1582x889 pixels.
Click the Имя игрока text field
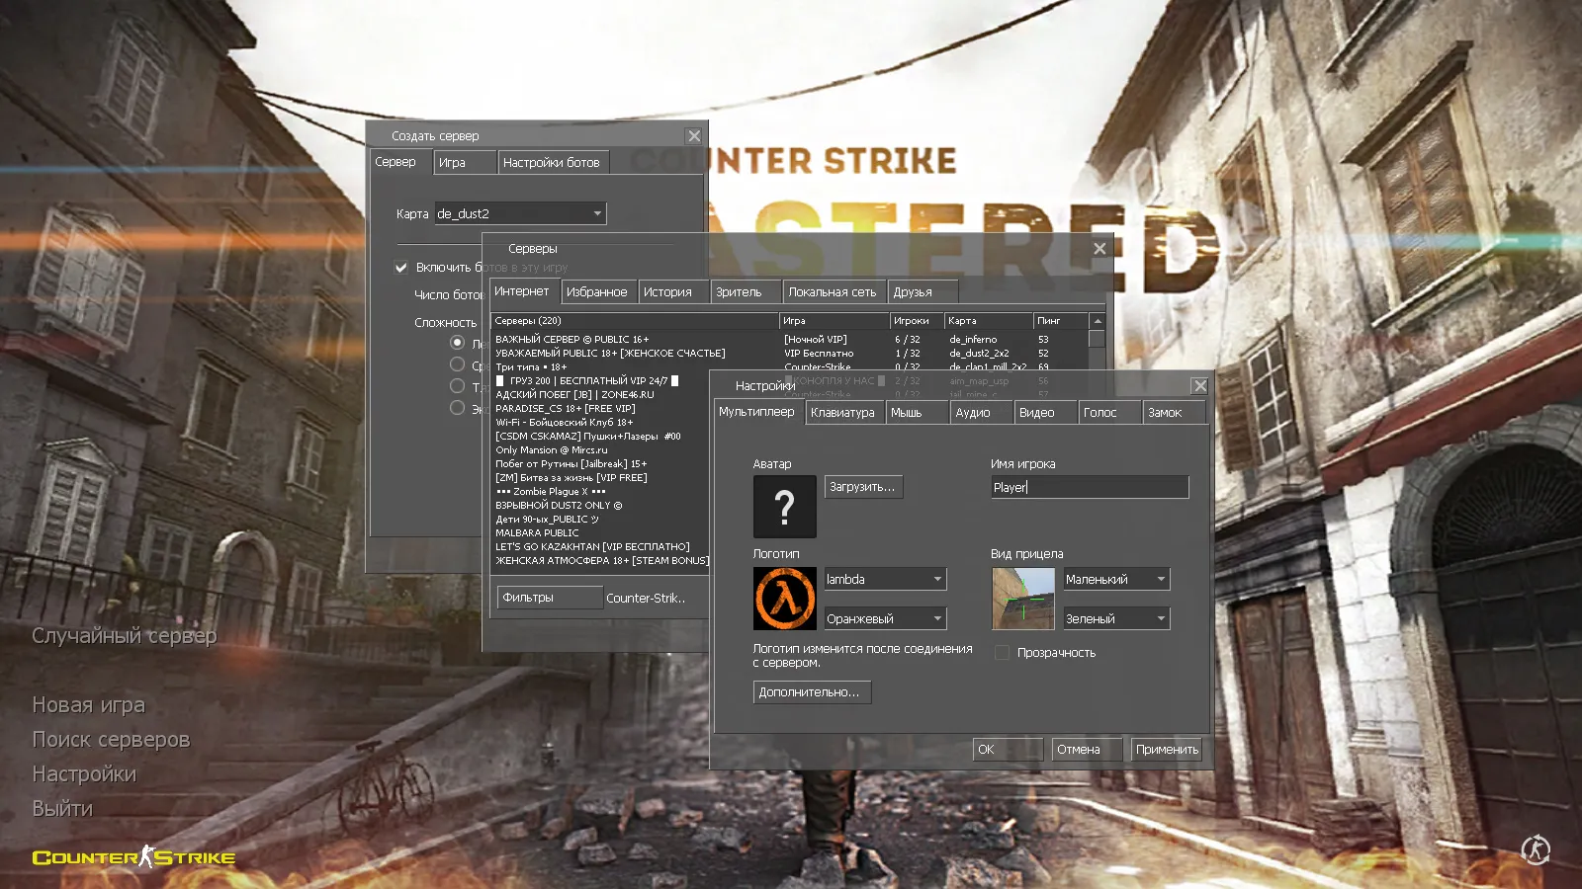click(1088, 486)
